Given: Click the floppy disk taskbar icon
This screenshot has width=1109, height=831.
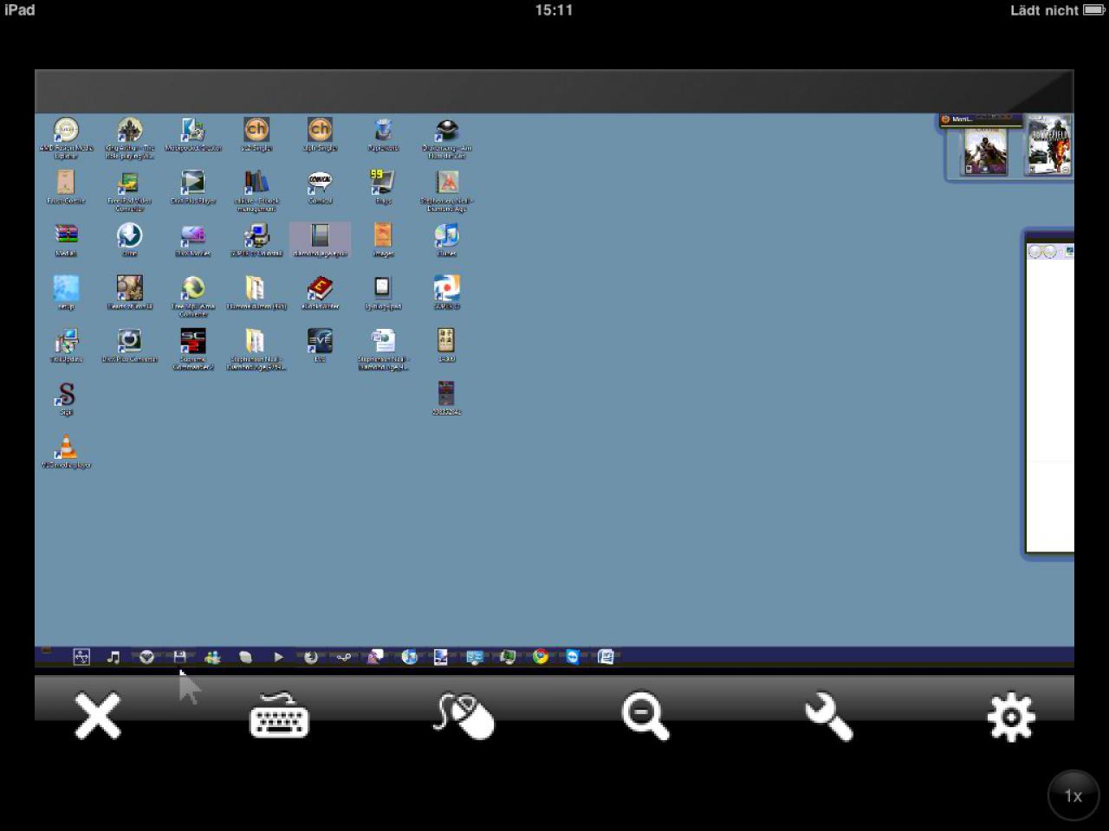Looking at the screenshot, I should tap(179, 656).
